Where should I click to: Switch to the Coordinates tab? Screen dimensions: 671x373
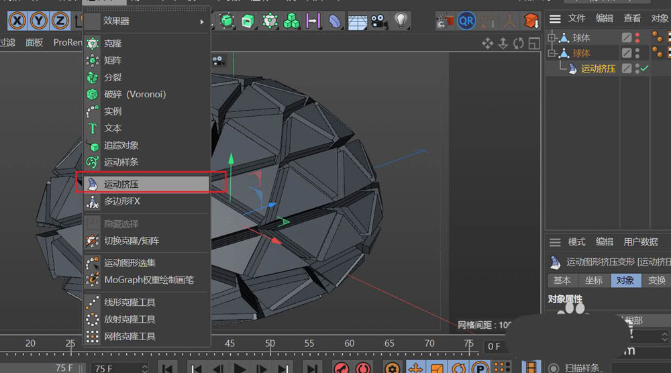[x=593, y=280]
